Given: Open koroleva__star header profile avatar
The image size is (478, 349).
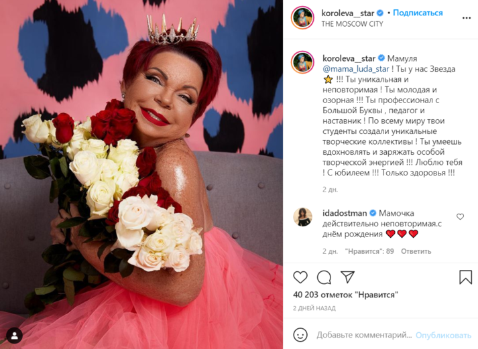Looking at the screenshot, I should point(302,18).
